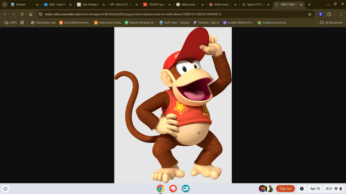The height and width of the screenshot is (194, 346).
Task: Open the Chrome three-dot menu
Action: [341, 14]
